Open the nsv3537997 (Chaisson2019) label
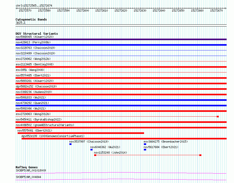 tap(89, 142)
